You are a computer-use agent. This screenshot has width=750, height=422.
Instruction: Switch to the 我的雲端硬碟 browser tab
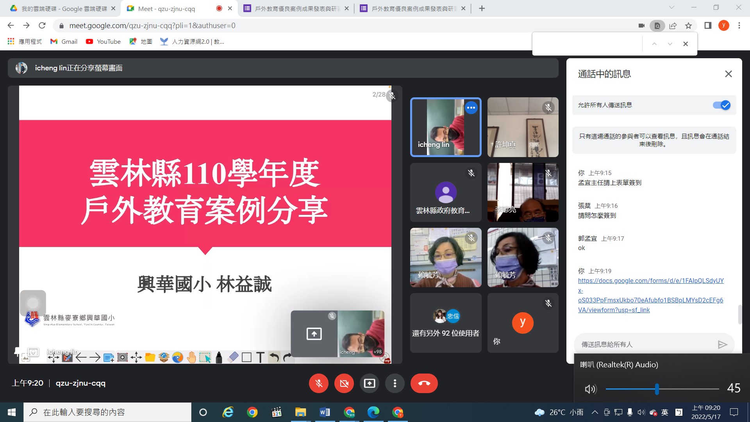63,8
